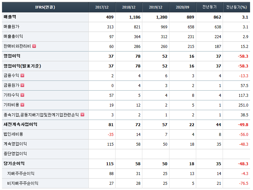This screenshot has width=253, height=190.
Task: Select the 영업이익 row label
Action: tap(12, 56)
